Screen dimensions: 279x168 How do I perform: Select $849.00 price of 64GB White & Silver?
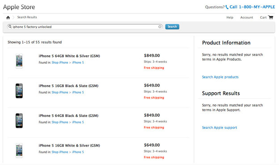[x=152, y=56]
